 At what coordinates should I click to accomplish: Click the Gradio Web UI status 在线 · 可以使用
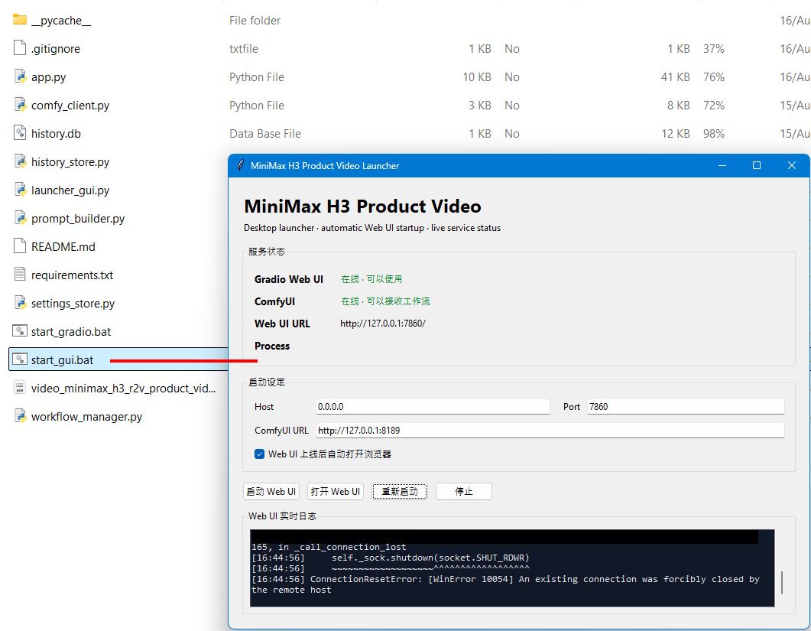[371, 279]
